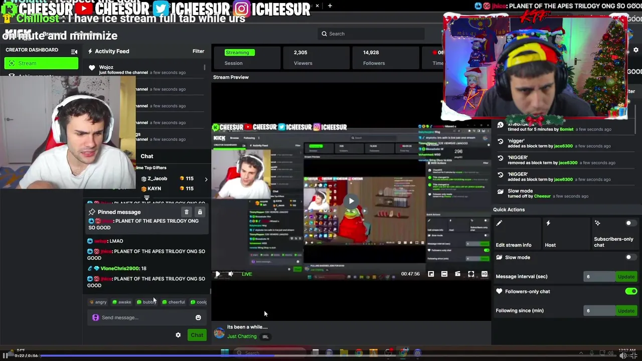Image resolution: width=642 pixels, height=361 pixels.
Task: Cast the stream preview
Action: pyautogui.click(x=457, y=274)
